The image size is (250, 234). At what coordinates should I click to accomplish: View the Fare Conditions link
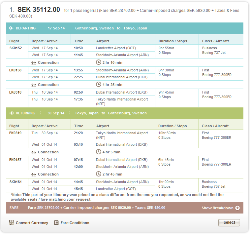tap(75, 223)
